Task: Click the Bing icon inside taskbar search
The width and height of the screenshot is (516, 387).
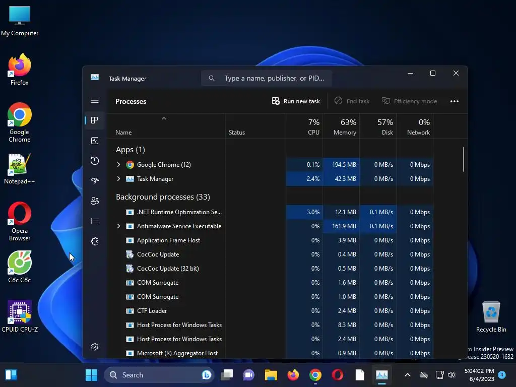Action: (x=206, y=375)
